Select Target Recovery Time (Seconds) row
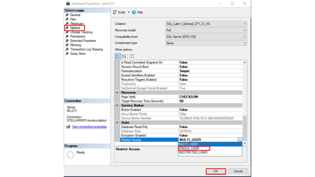This screenshot has height=177, width=315. pyautogui.click(x=181, y=101)
